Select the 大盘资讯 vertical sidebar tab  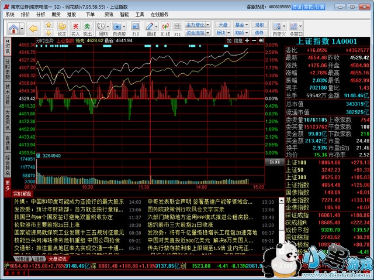pos(8,120)
